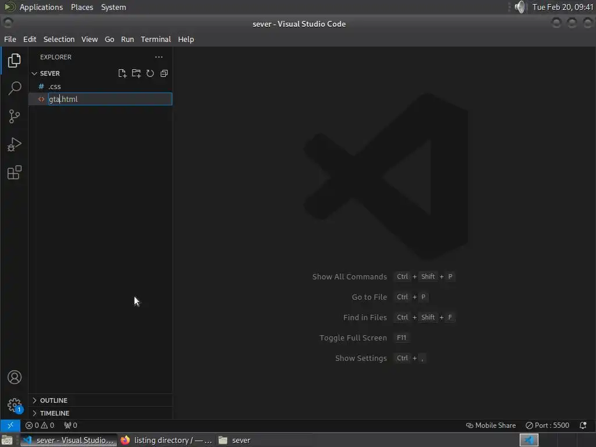Click the Mobile Share status item
This screenshot has height=447, width=596.
491,425
